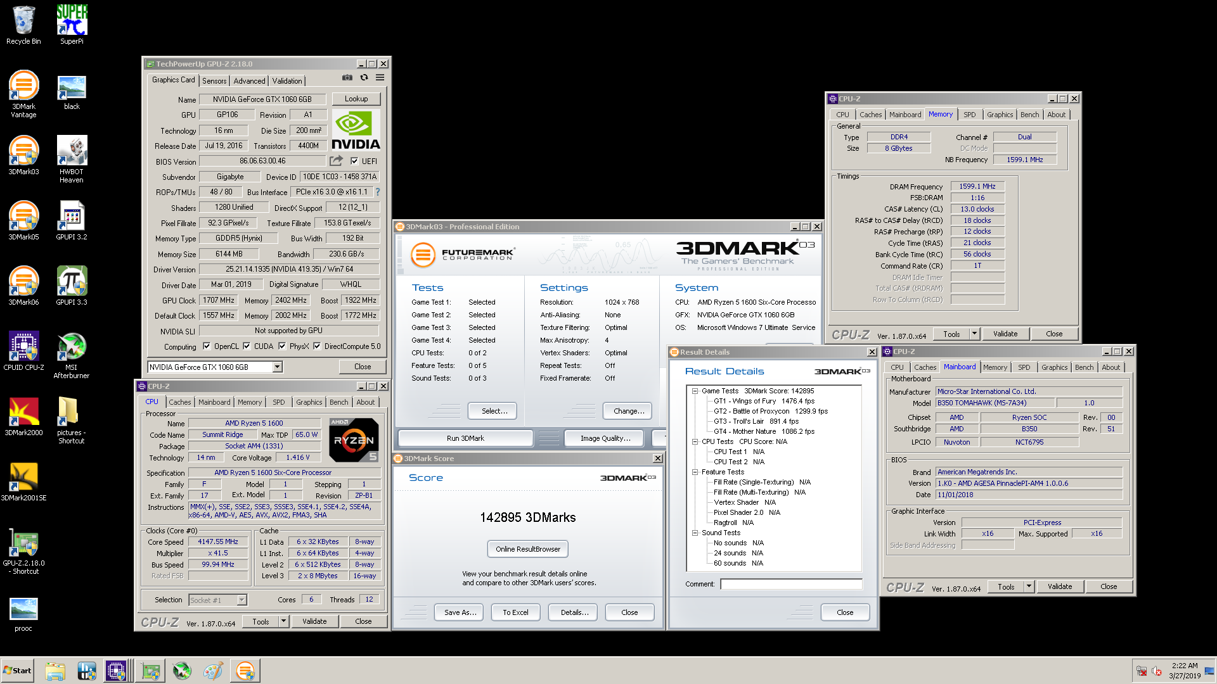Launch 3DMark06 desktop shortcut
This screenshot has width=1217, height=684.
coord(23,286)
